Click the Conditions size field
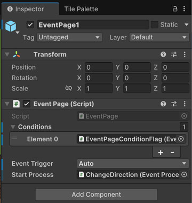The height and width of the screenshot is (203, 192). point(184,127)
